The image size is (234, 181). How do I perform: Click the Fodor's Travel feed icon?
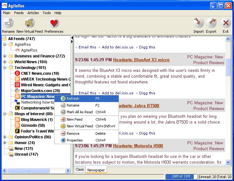point(17,131)
